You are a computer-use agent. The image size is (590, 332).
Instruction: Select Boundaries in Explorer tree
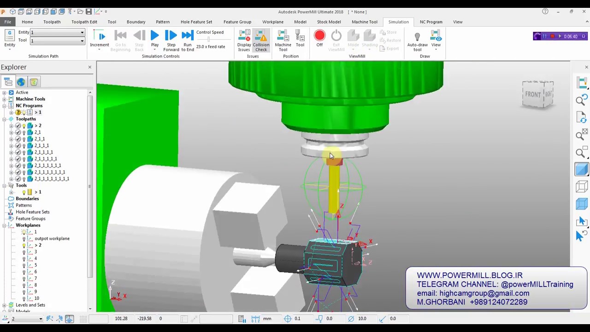[27, 199]
